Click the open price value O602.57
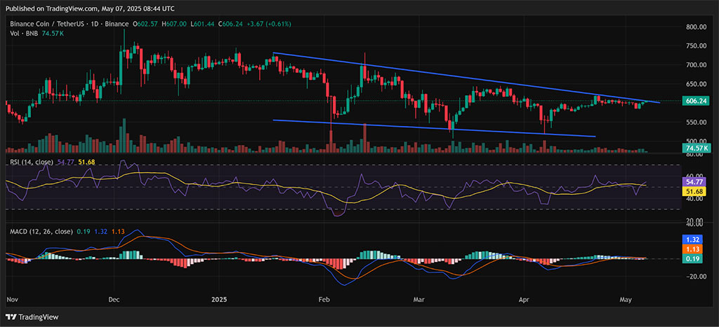This screenshot has width=719, height=327. point(146,23)
